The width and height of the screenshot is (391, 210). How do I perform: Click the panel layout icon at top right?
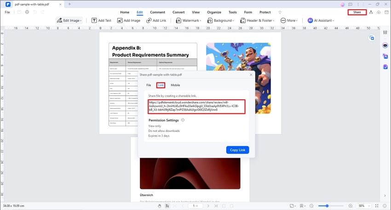coord(386,12)
